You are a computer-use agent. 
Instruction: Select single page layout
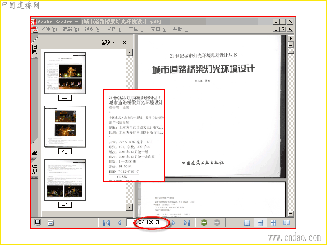coord(247,223)
